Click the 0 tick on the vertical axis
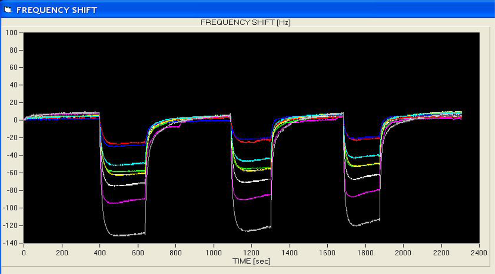 pyautogui.click(x=16, y=120)
